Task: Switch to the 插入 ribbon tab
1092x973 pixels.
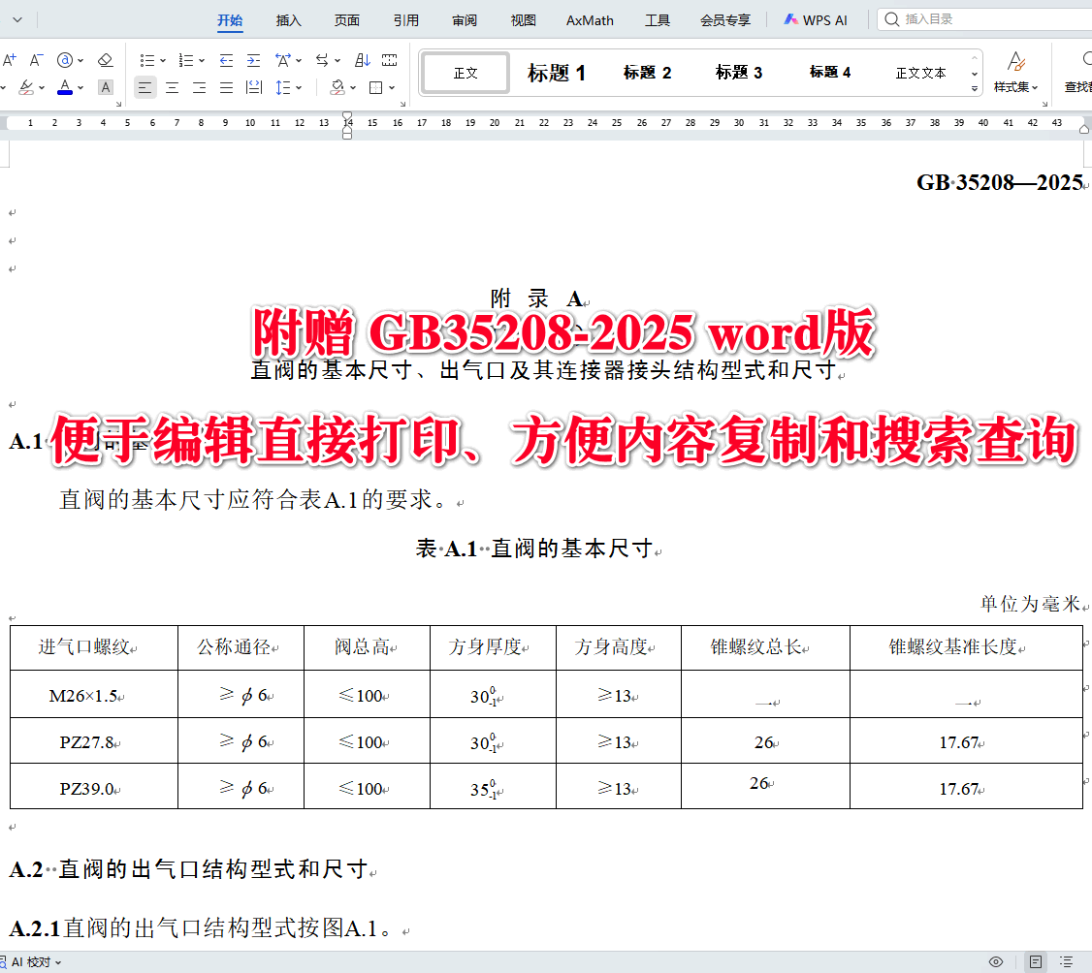Action: (288, 19)
